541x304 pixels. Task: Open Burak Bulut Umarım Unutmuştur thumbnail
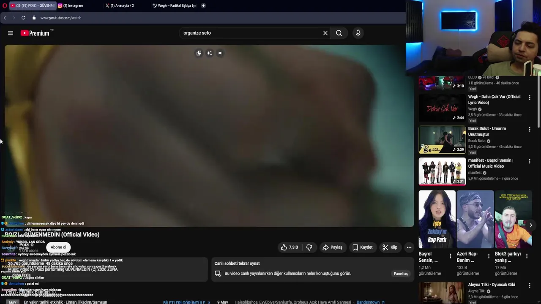[x=442, y=140]
